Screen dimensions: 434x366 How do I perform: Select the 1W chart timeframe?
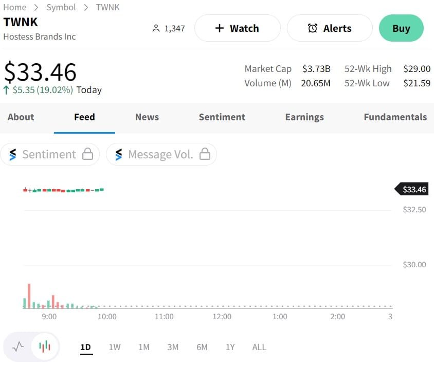pos(115,347)
